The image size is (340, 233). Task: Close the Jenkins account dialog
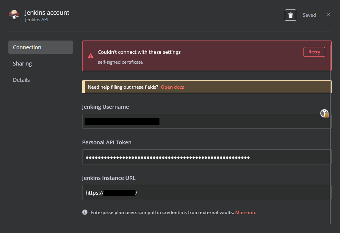point(329,14)
